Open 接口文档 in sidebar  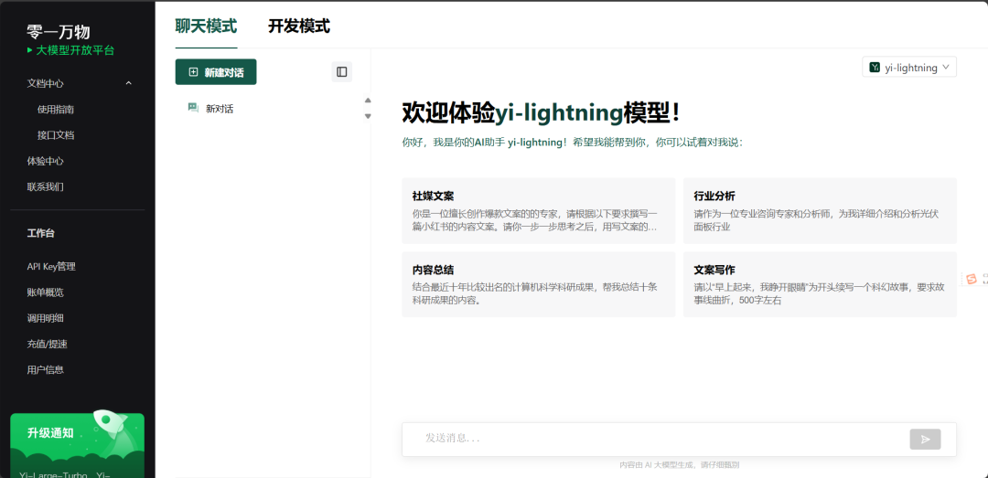pyautogui.click(x=56, y=134)
